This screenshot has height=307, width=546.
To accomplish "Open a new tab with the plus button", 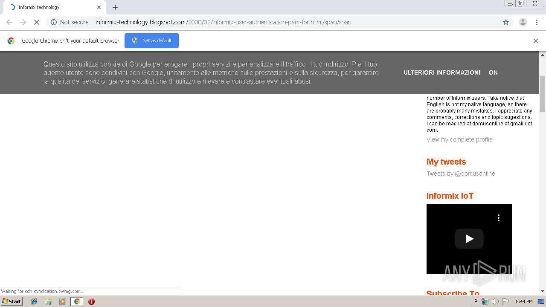I will (115, 7).
